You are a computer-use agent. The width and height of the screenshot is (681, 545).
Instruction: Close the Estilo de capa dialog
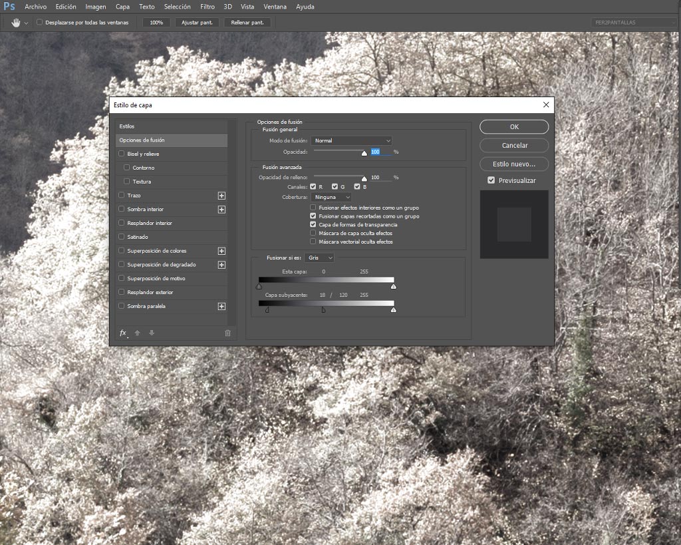point(546,104)
